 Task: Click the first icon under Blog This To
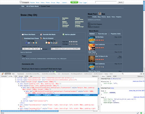coord(47,43)
